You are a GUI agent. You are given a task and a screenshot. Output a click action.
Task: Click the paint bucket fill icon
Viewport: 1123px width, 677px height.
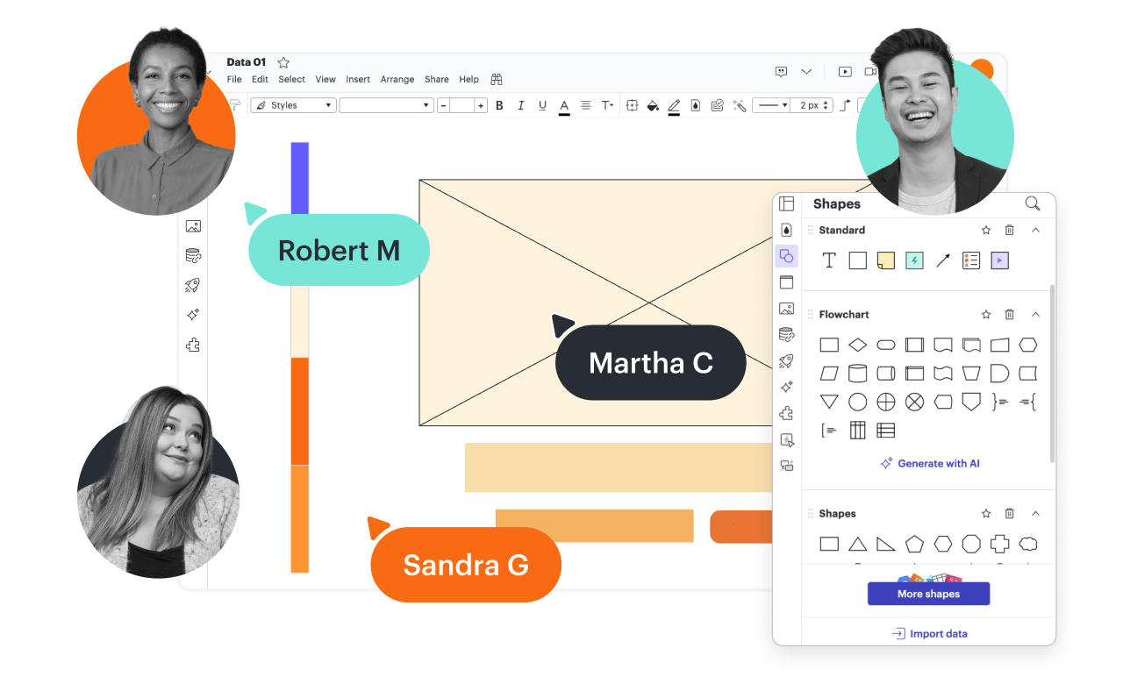coord(652,105)
